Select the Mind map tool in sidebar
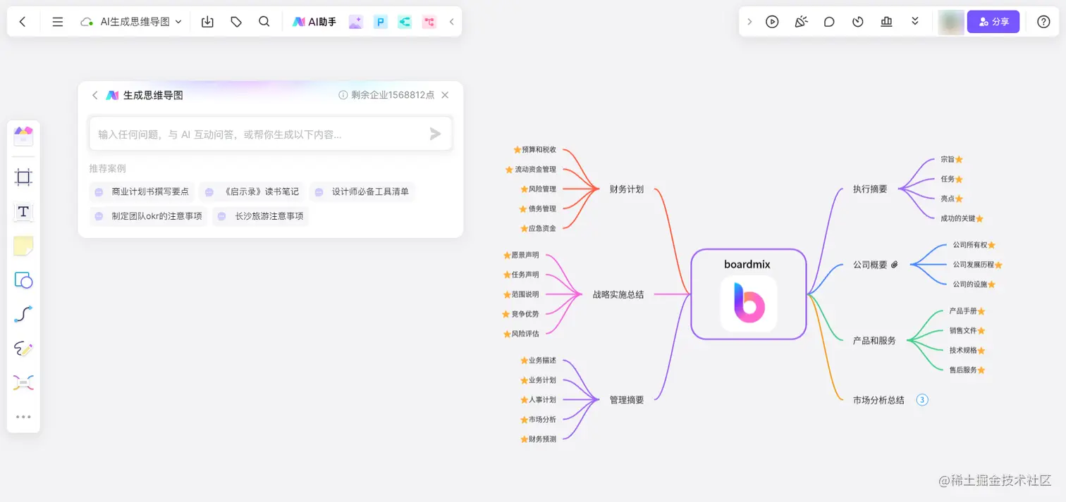This screenshot has height=502, width=1066. coord(23,383)
